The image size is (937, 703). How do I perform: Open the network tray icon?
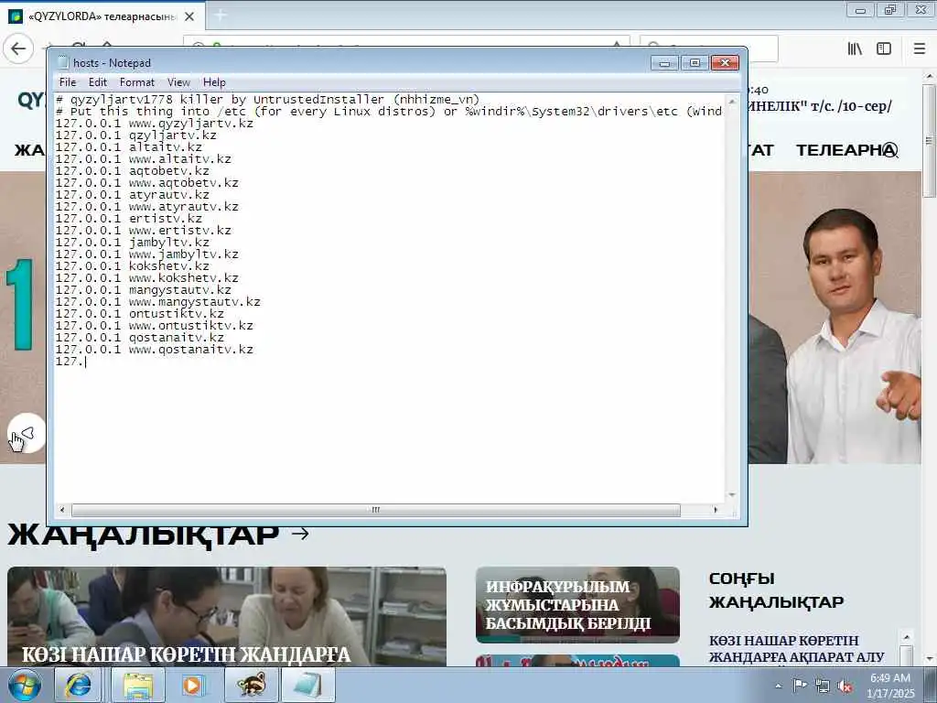point(823,687)
